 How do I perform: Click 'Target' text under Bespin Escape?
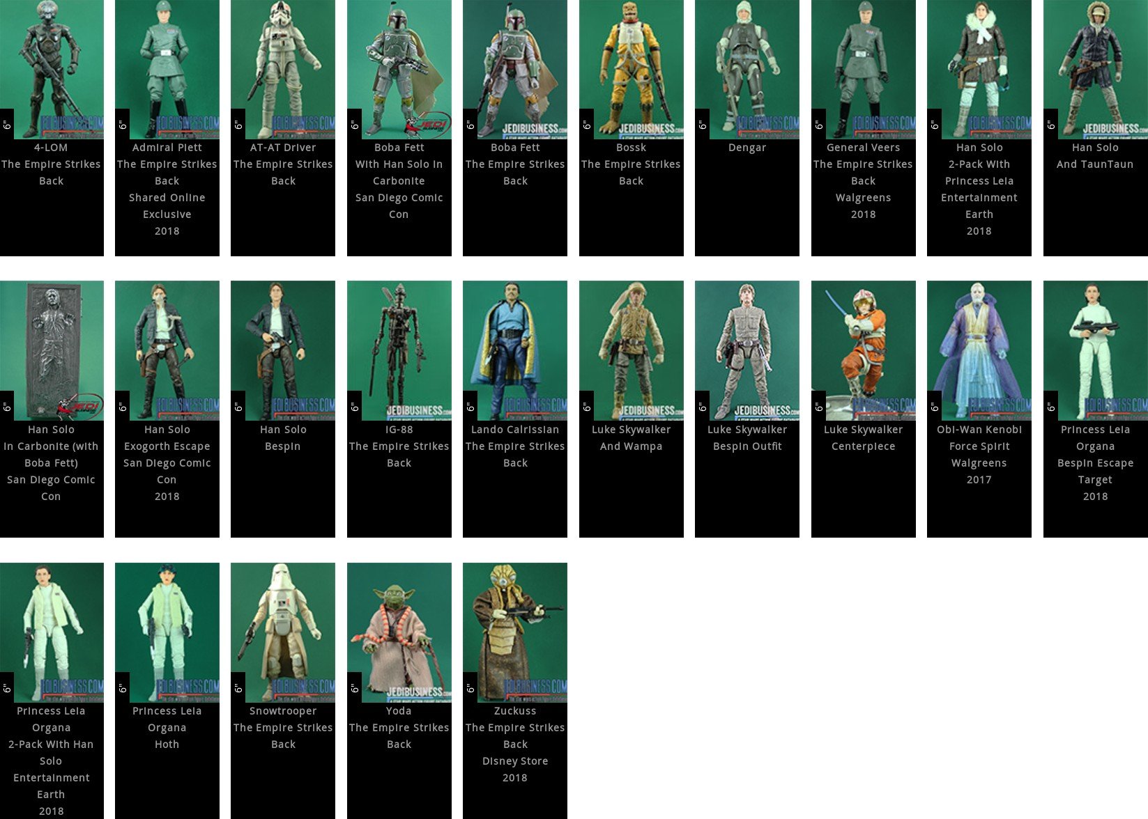click(1095, 480)
